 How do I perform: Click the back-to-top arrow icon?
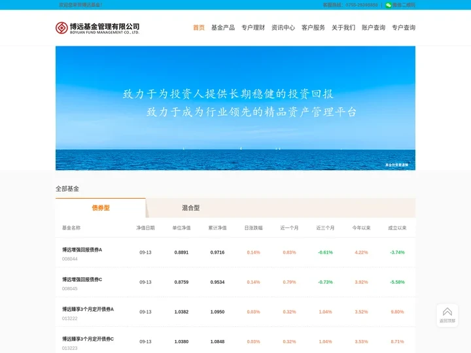point(447,312)
